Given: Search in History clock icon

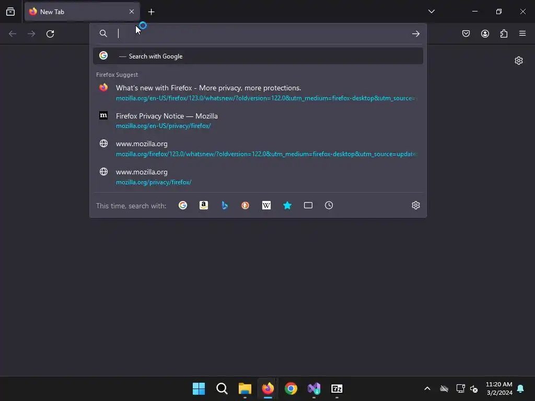Looking at the screenshot, I should (x=329, y=205).
